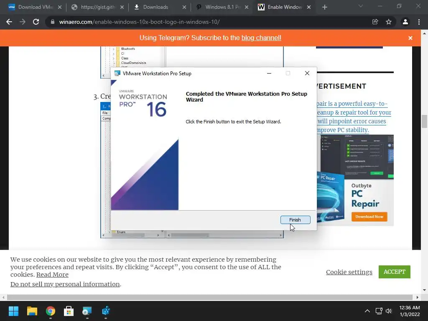Open Chrome from the taskbar
The width and height of the screenshot is (428, 321).
point(51,311)
